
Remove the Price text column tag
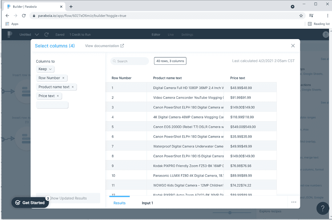(58, 96)
